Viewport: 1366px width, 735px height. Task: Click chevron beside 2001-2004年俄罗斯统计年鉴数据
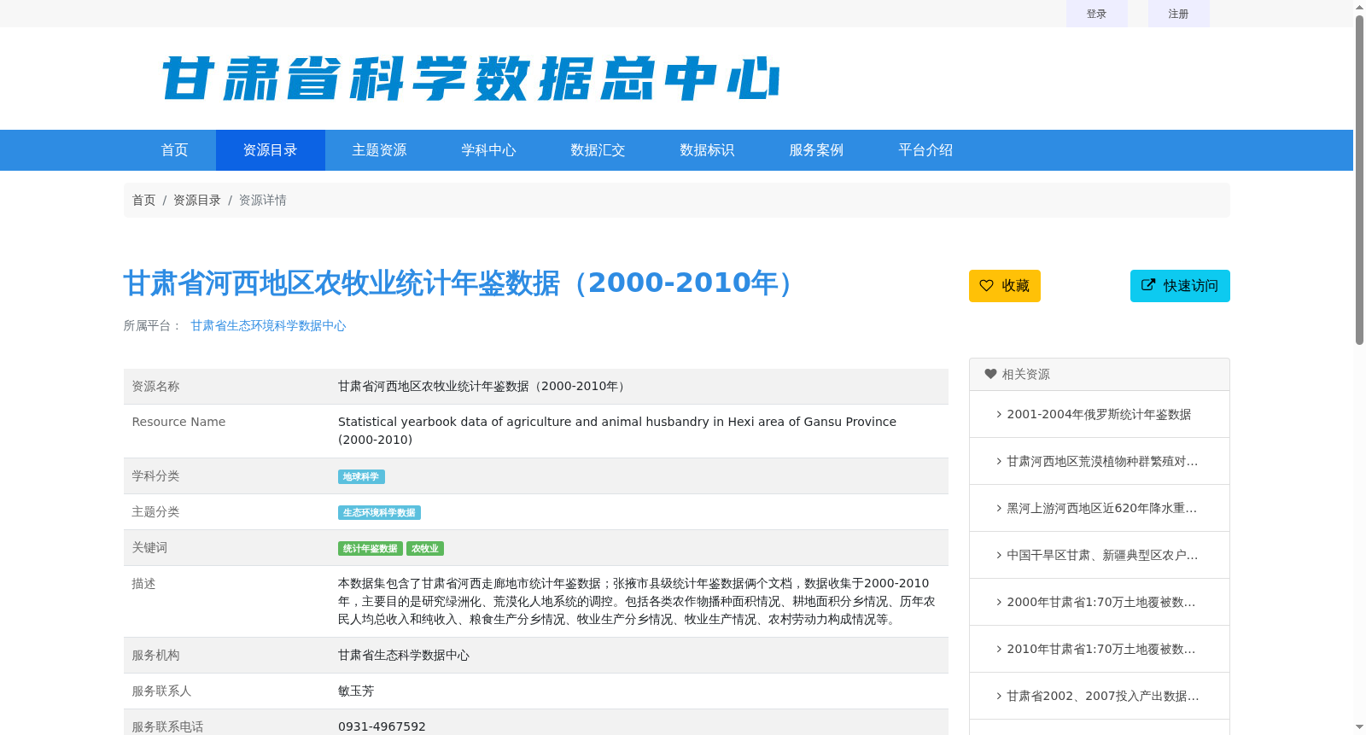click(999, 414)
